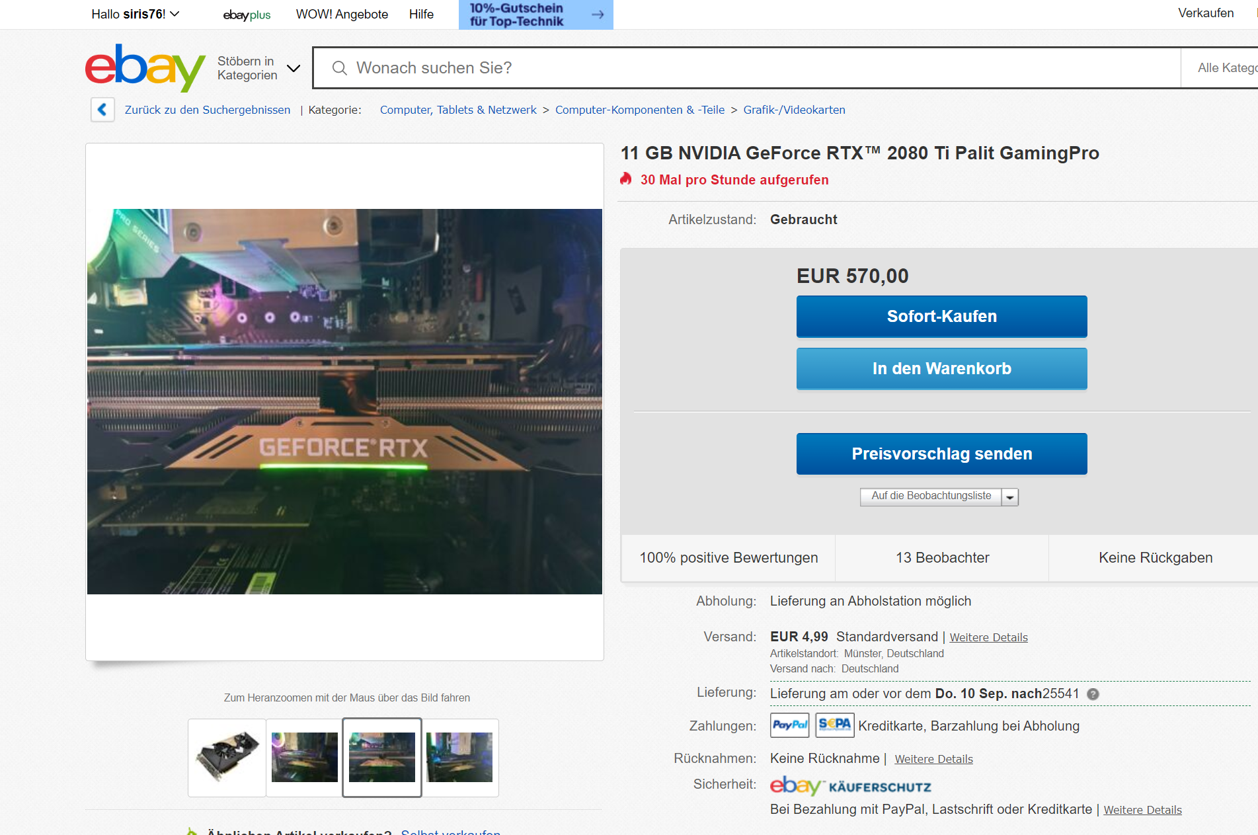Click the main GeForce RTX product image
The width and height of the screenshot is (1258, 835).
(x=344, y=401)
